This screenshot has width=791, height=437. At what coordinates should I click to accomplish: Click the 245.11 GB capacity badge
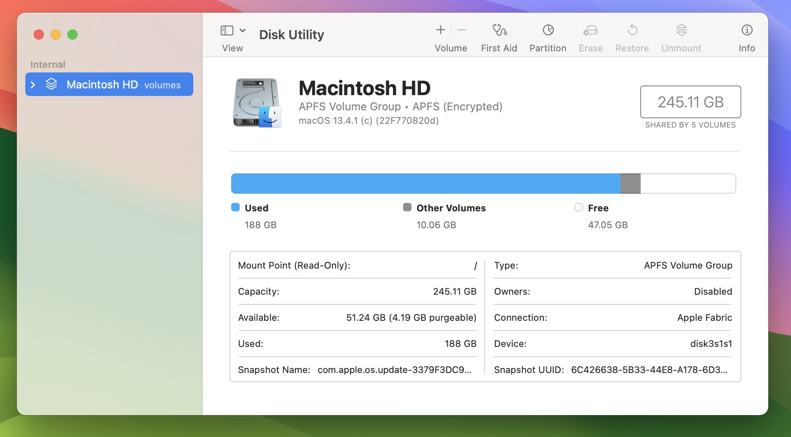click(690, 102)
